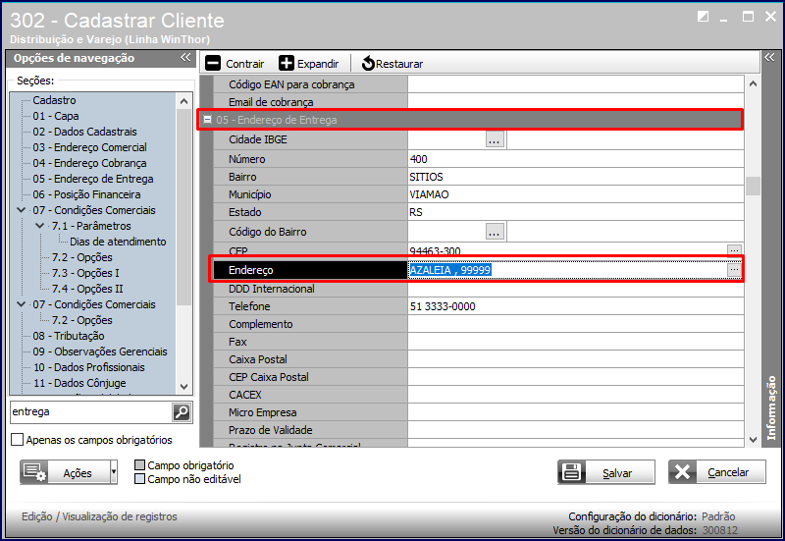This screenshot has width=785, height=541.
Task: Select 11 - Dados Cônjuge section
Action: 79,383
